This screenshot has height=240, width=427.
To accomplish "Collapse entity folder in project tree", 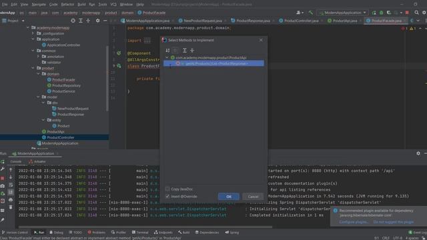I will pyautogui.click(x=43, y=120).
